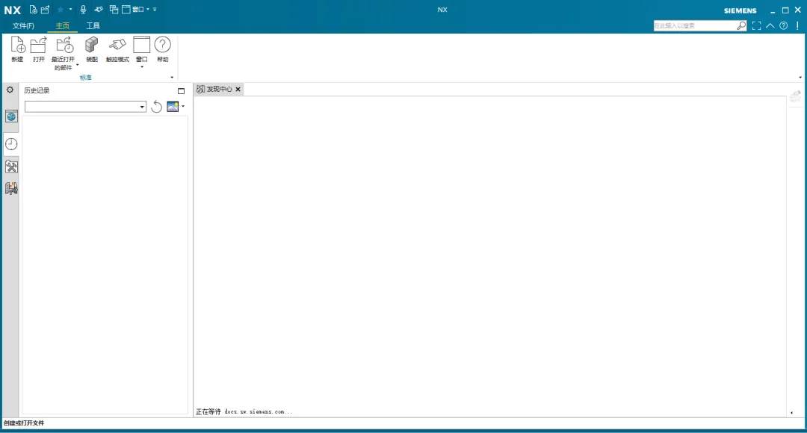This screenshot has width=807, height=433.
Task: Toggle full screen mode icon
Action: (756, 25)
